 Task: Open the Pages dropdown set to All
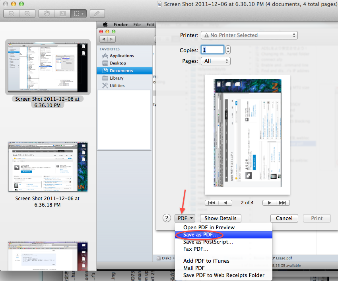click(x=216, y=61)
